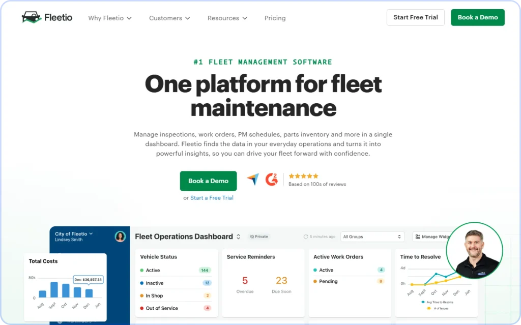Open the Why Fleetio menu
This screenshot has width=521, height=325.
[110, 18]
